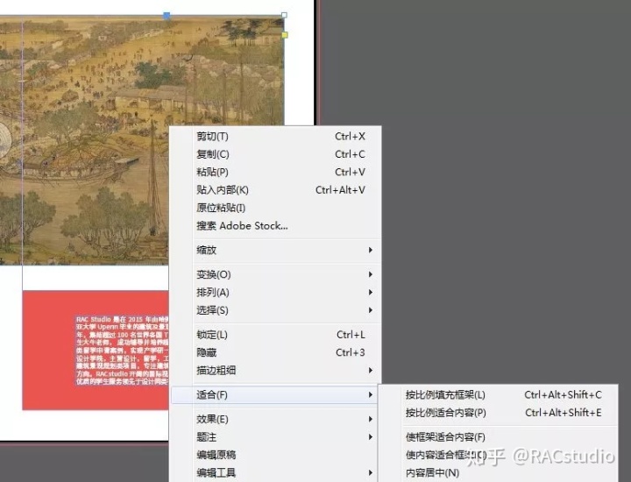Select 使框架适合内容(F) option
This screenshot has width=631, height=482.
point(498,437)
